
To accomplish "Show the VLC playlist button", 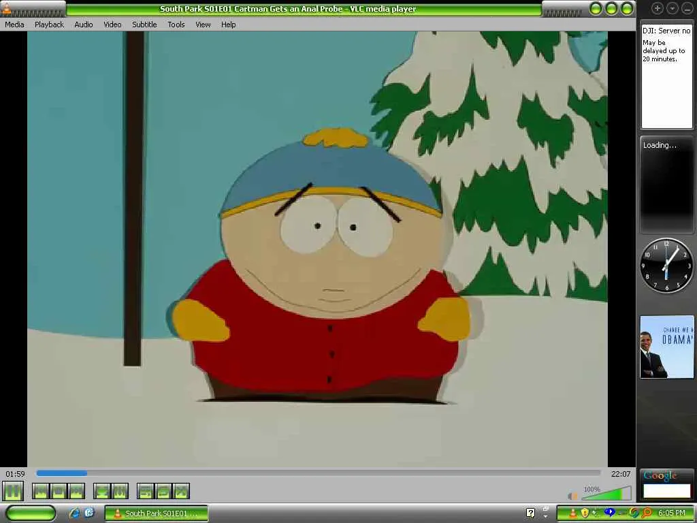I will tap(146, 492).
